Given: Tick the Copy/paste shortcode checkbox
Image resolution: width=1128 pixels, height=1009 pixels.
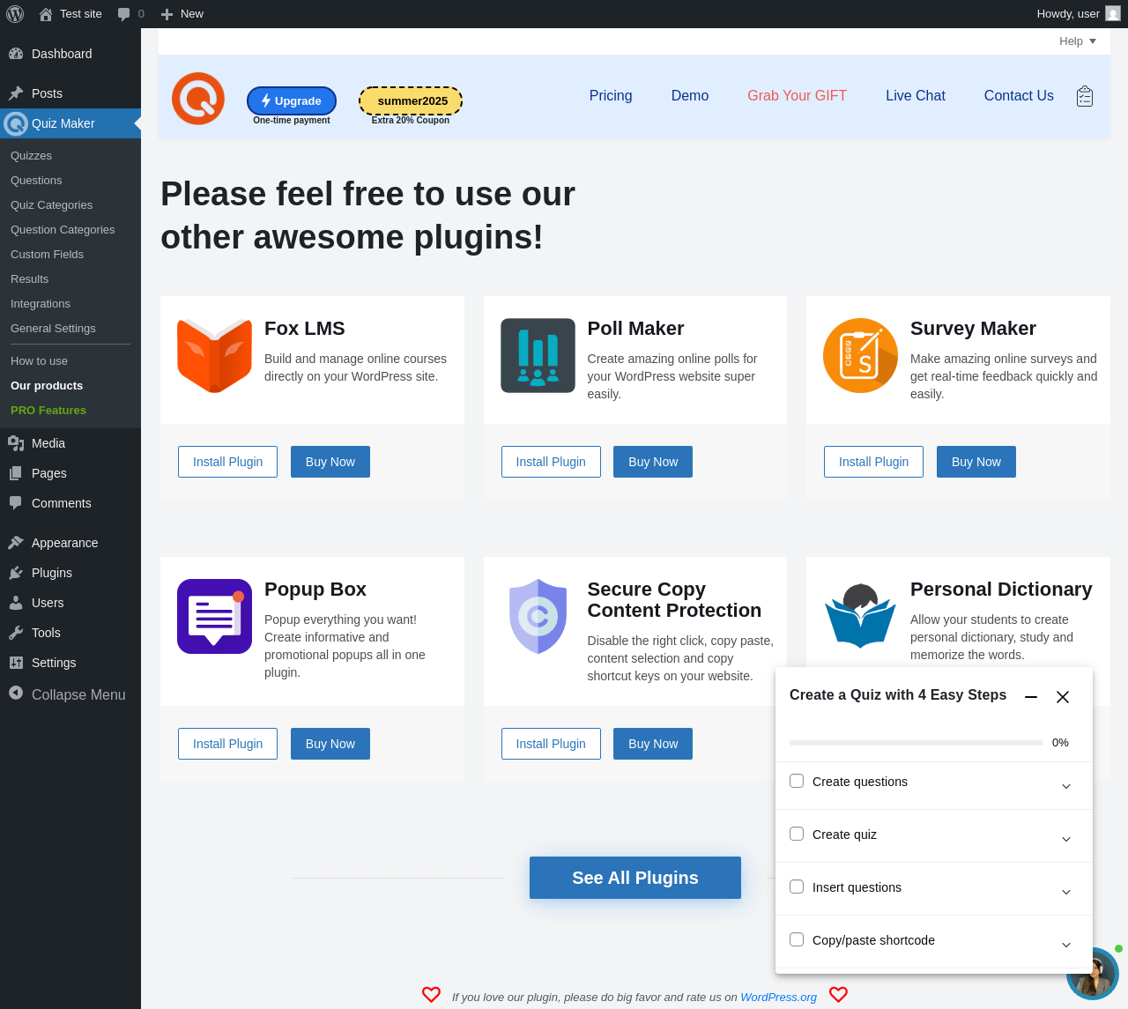Looking at the screenshot, I should point(797,939).
